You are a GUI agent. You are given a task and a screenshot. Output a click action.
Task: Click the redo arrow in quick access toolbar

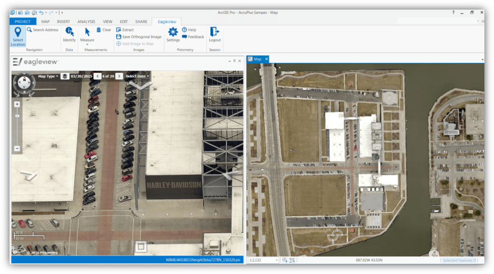click(x=51, y=13)
